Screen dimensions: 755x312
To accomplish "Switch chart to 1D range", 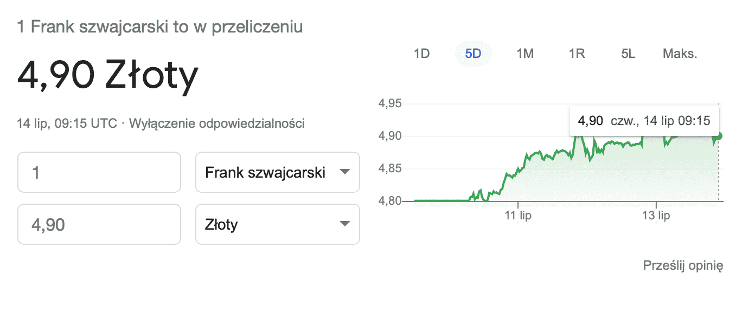I will tap(421, 54).
